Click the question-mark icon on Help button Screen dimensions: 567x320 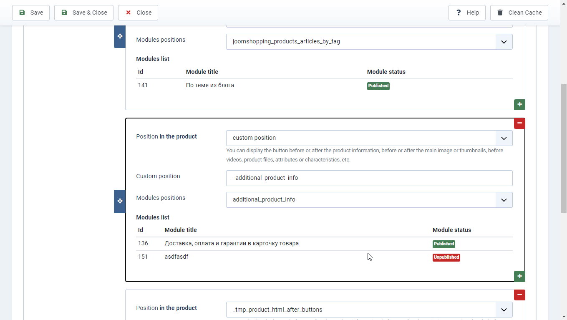tap(458, 12)
